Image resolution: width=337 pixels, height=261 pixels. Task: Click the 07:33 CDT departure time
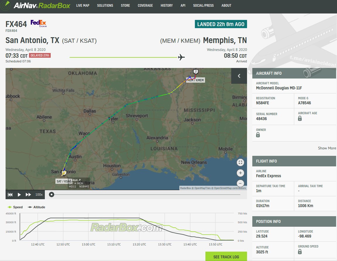(16, 56)
